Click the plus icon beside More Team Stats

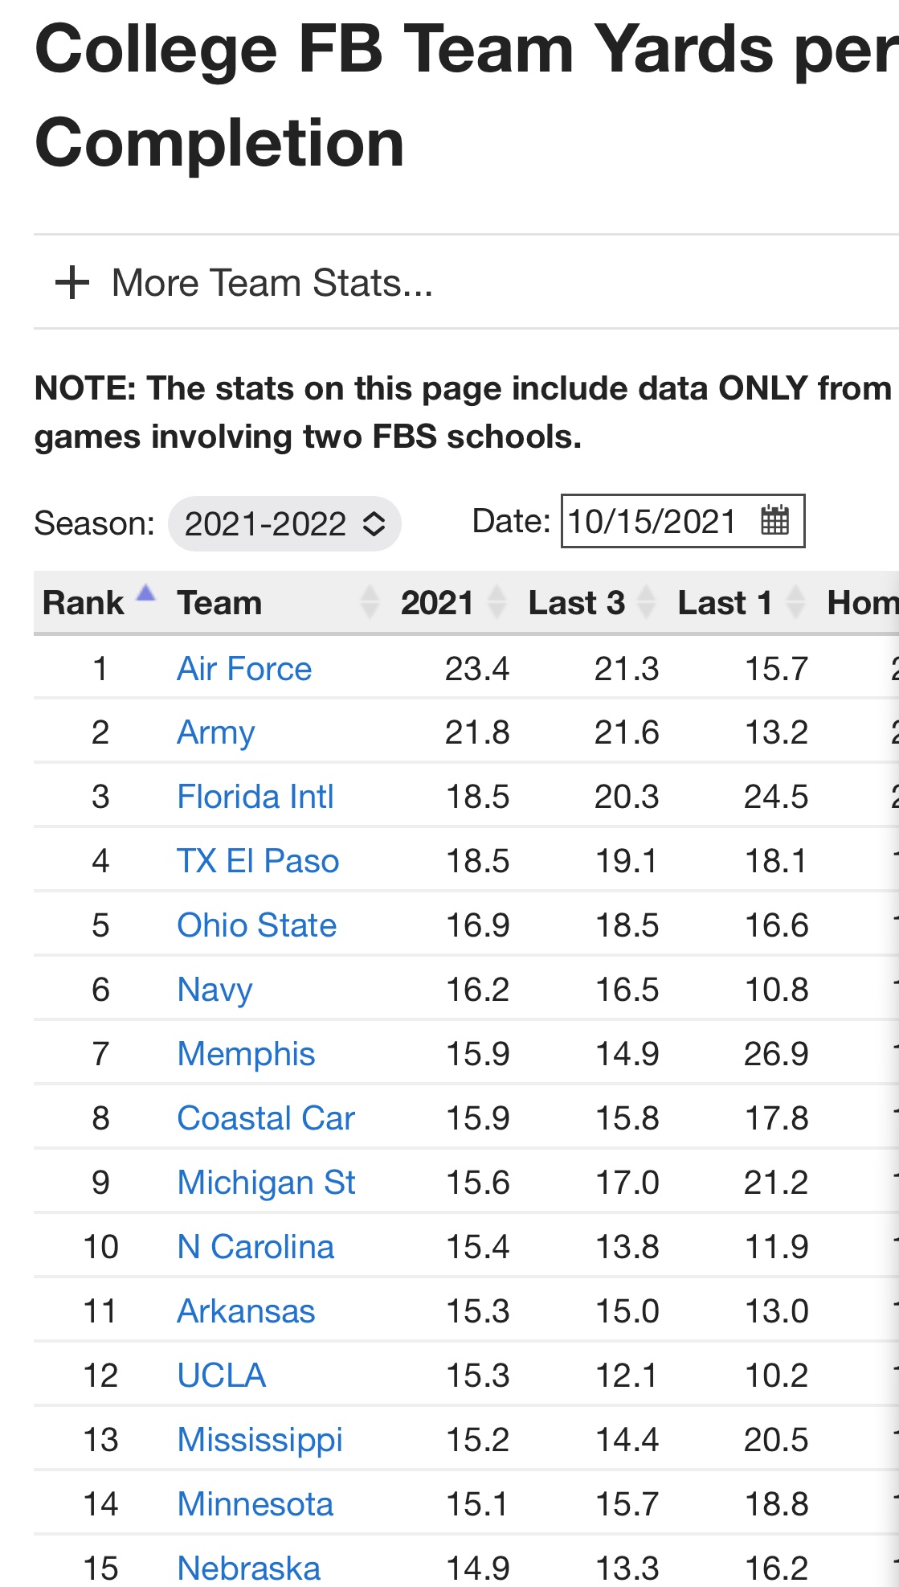pos(72,283)
